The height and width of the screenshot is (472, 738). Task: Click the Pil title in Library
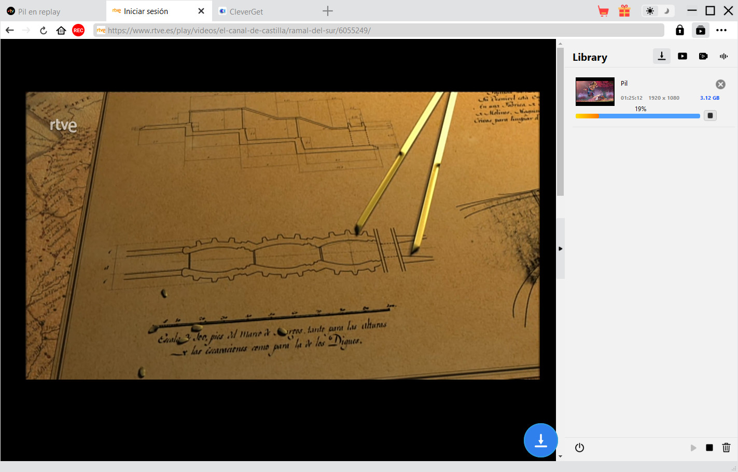[624, 83]
